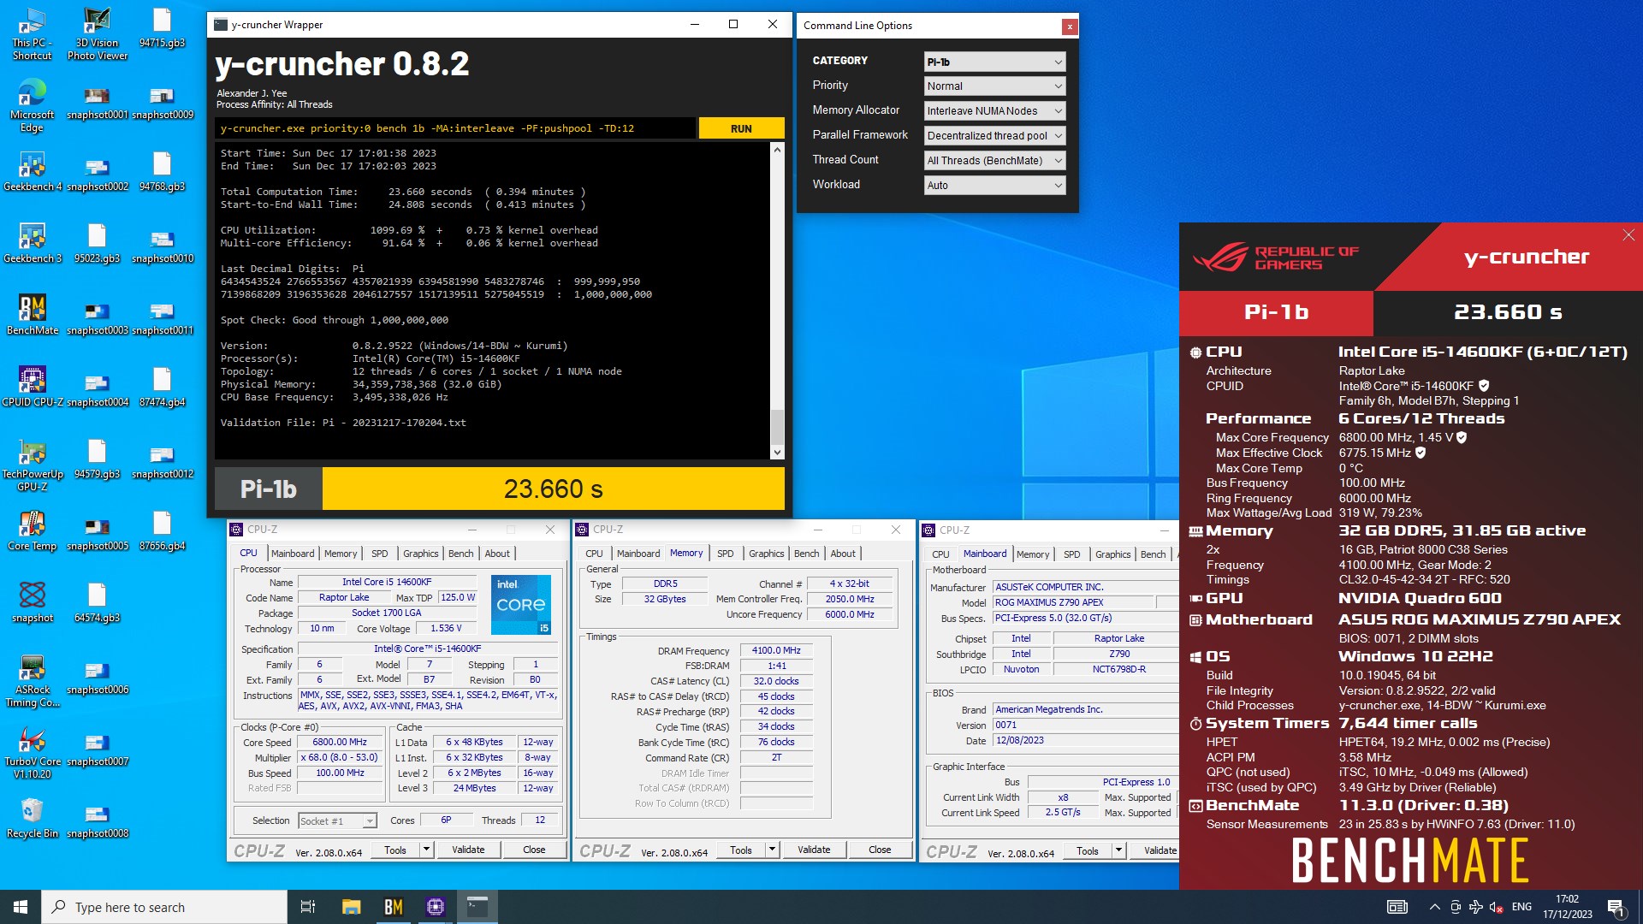Switch to command prompt taskbar app
This screenshot has height=924, width=1643.
(477, 907)
